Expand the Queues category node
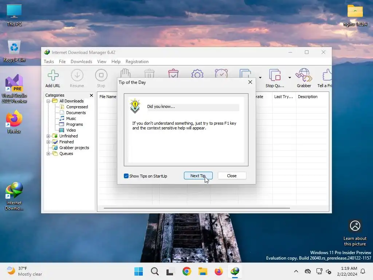The height and width of the screenshot is (280, 373). [x=48, y=153]
